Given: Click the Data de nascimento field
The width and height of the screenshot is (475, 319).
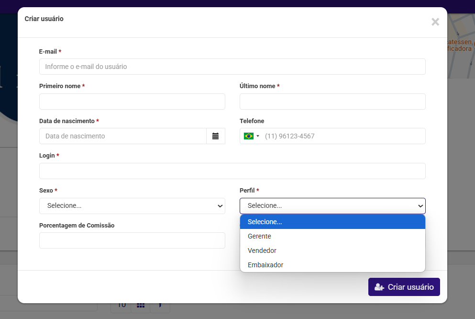Looking at the screenshot, I should coord(122,136).
